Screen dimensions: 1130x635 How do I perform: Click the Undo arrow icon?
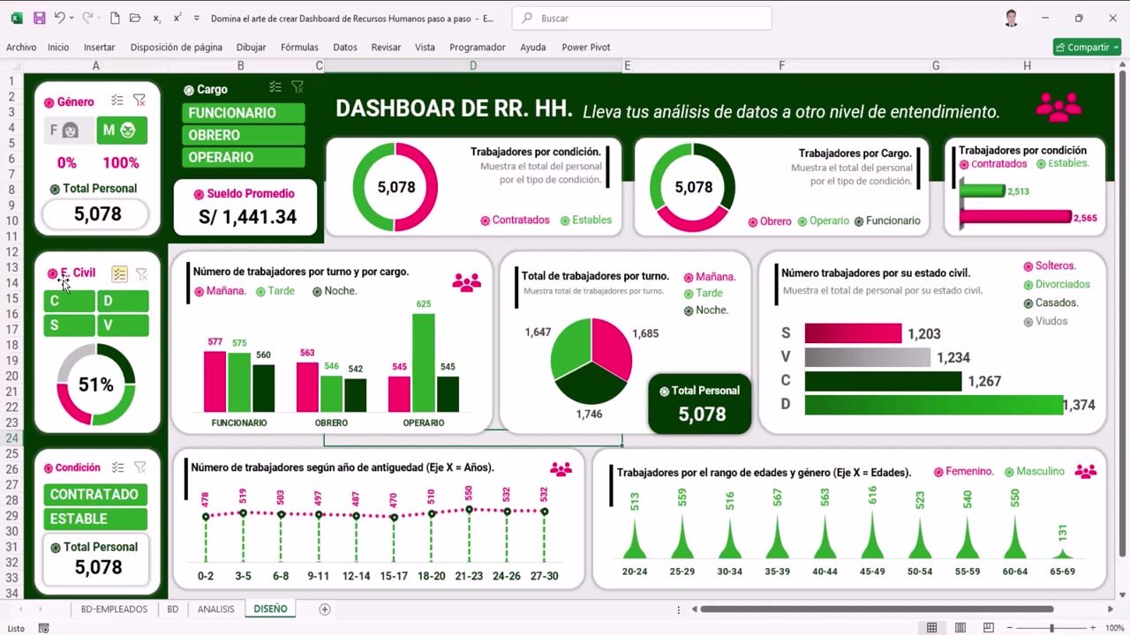(59, 18)
